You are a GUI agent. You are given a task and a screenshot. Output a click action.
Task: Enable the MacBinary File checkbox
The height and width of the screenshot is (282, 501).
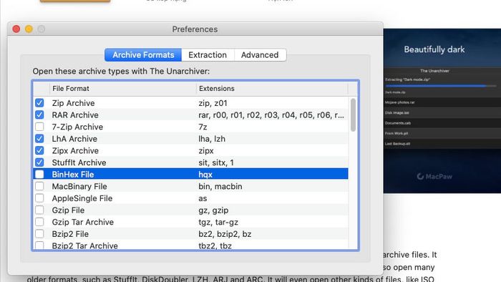tap(39, 186)
